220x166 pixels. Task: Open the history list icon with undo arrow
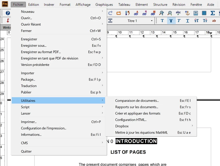(127, 13)
